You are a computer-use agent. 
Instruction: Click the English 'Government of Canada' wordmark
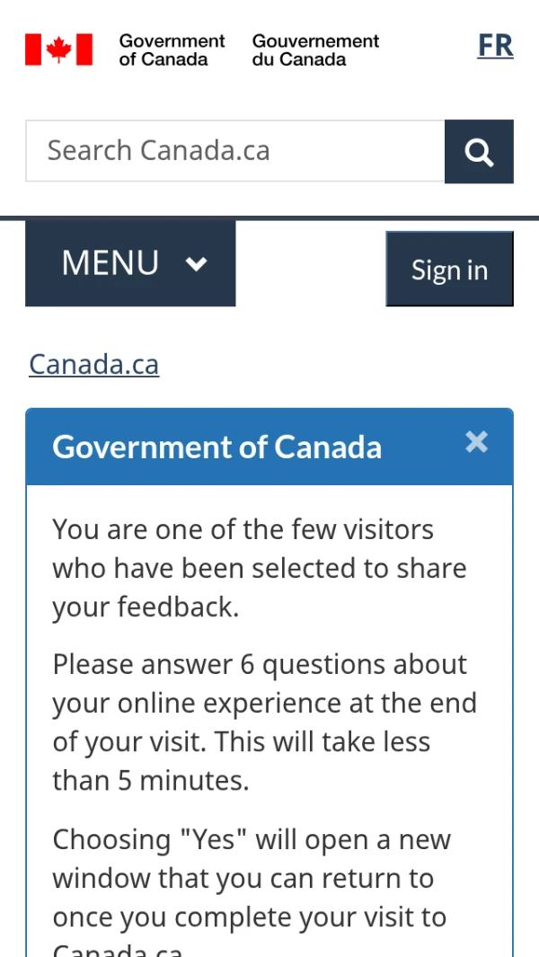(x=172, y=49)
